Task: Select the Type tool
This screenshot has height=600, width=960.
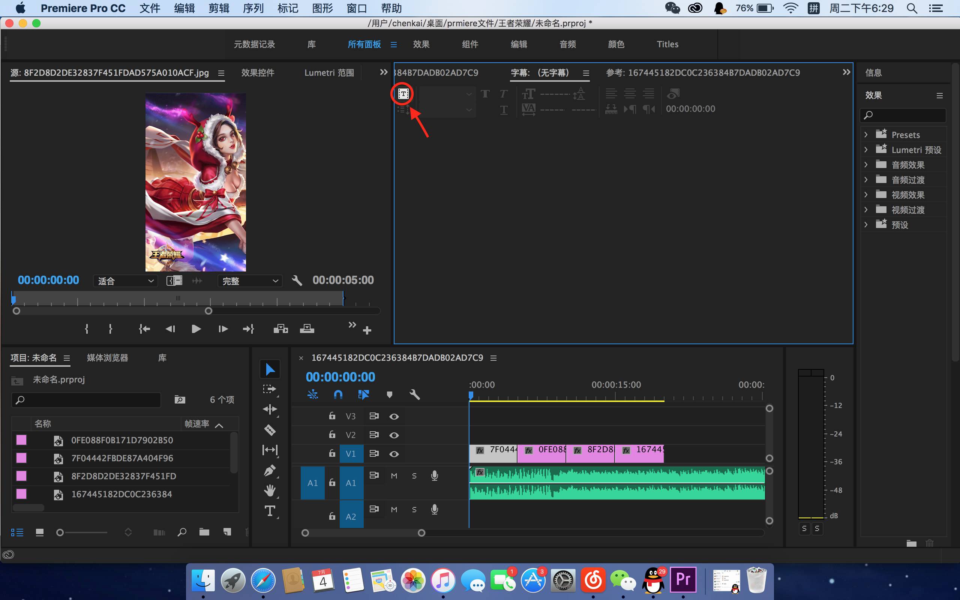Action: coord(270,511)
